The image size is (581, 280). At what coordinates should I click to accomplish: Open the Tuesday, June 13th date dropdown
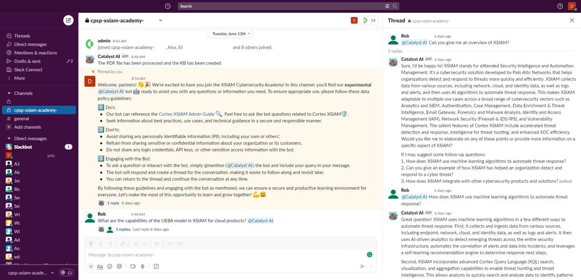230,33
